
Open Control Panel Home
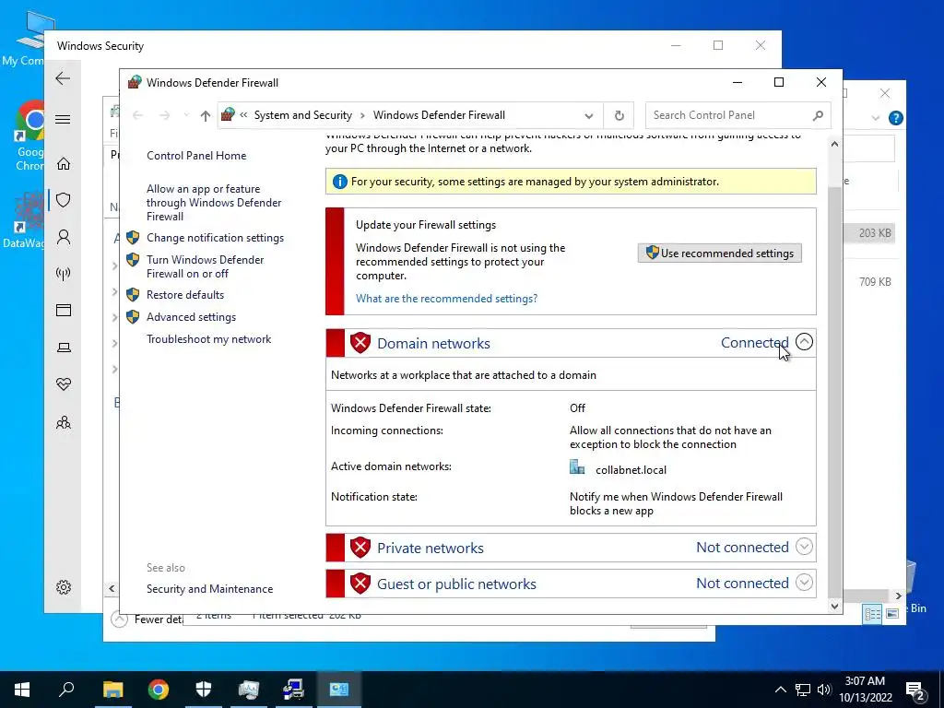196,155
